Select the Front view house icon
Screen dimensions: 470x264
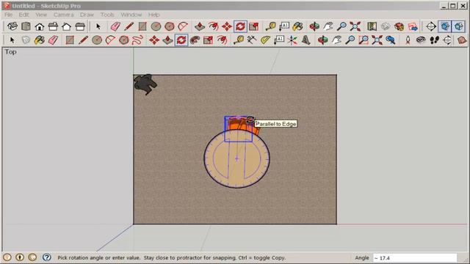(39, 26)
